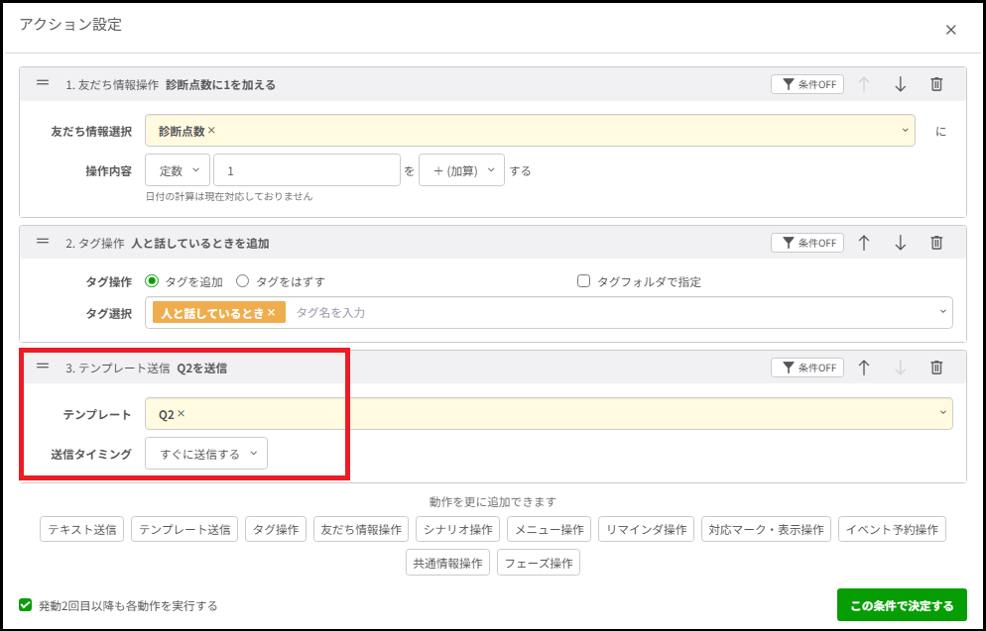986x631 pixels.
Task: Add a メニュー操作 action
Action: [x=549, y=529]
